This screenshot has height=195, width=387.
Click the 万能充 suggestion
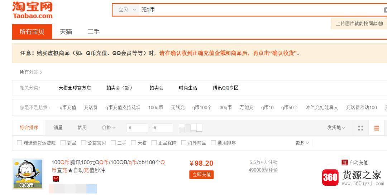coord(246,107)
